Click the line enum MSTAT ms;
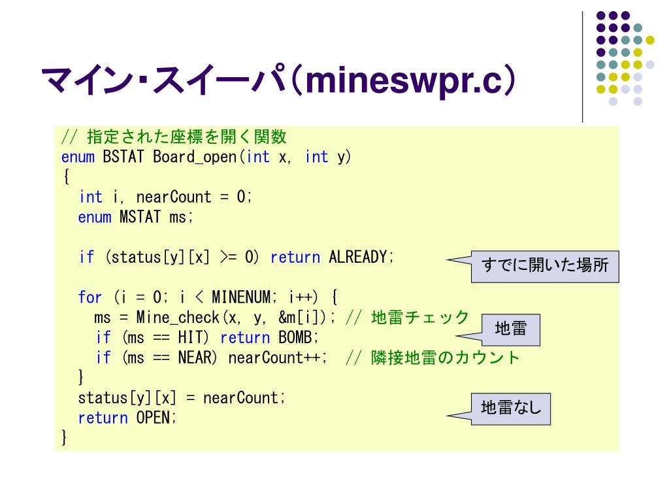669x502 pixels. 136,217
